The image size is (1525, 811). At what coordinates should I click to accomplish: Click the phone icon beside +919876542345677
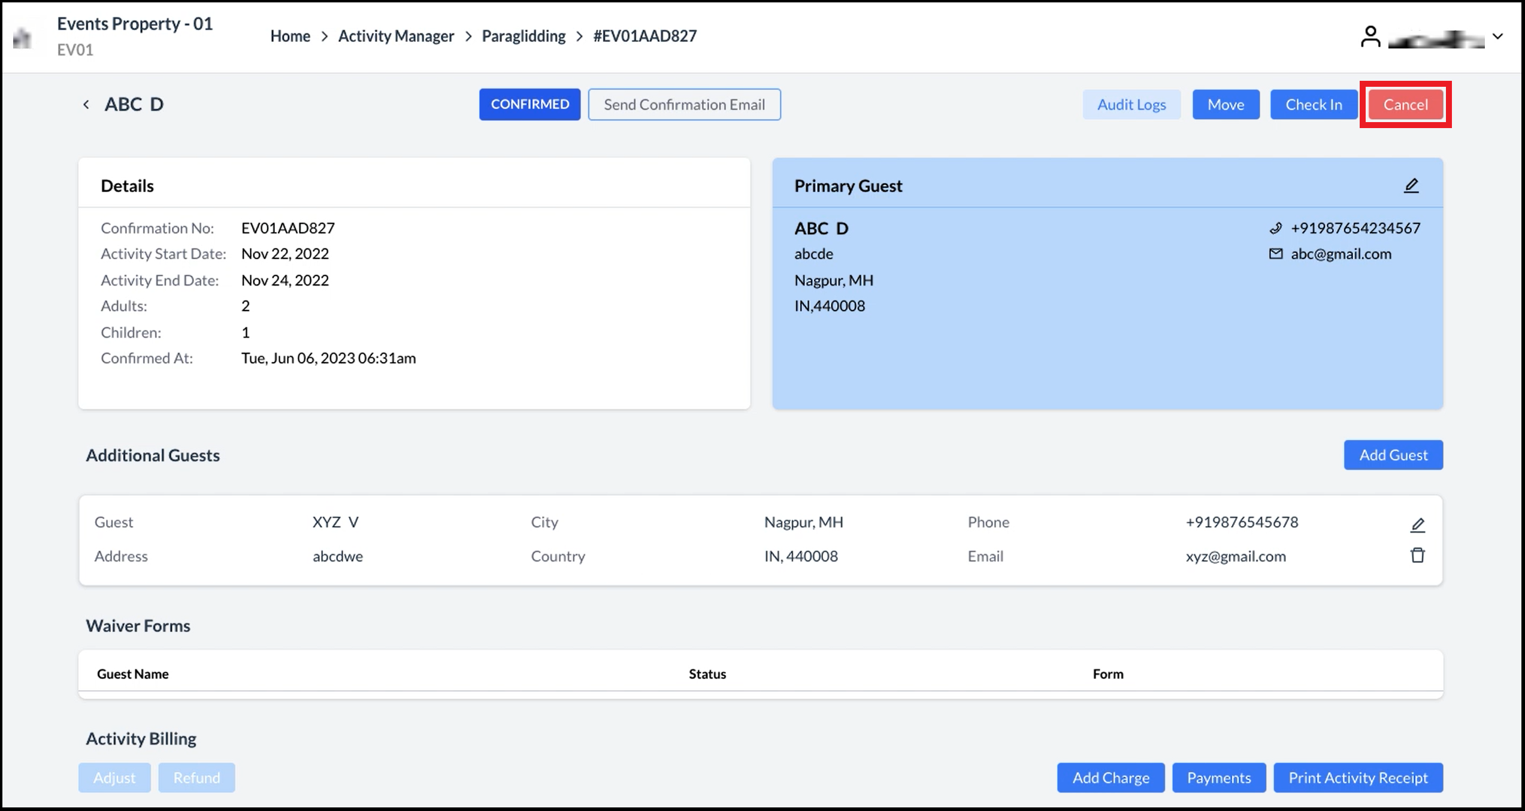pyautogui.click(x=1275, y=228)
